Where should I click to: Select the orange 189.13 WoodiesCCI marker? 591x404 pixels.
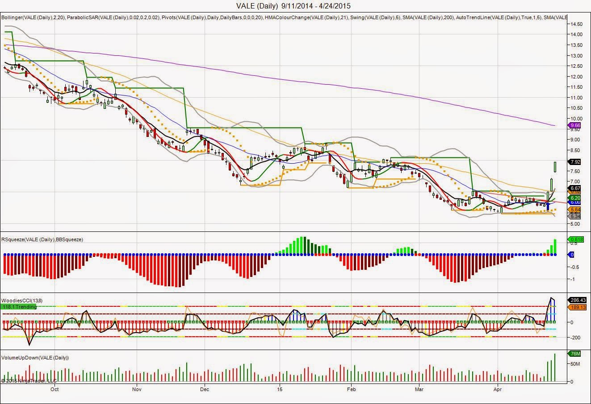[576, 308]
